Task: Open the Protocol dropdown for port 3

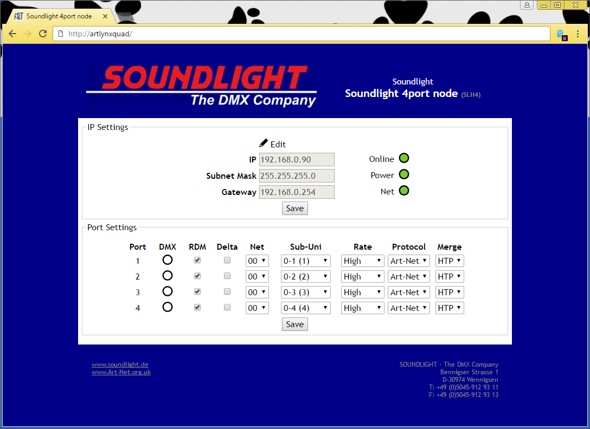Action: click(408, 292)
